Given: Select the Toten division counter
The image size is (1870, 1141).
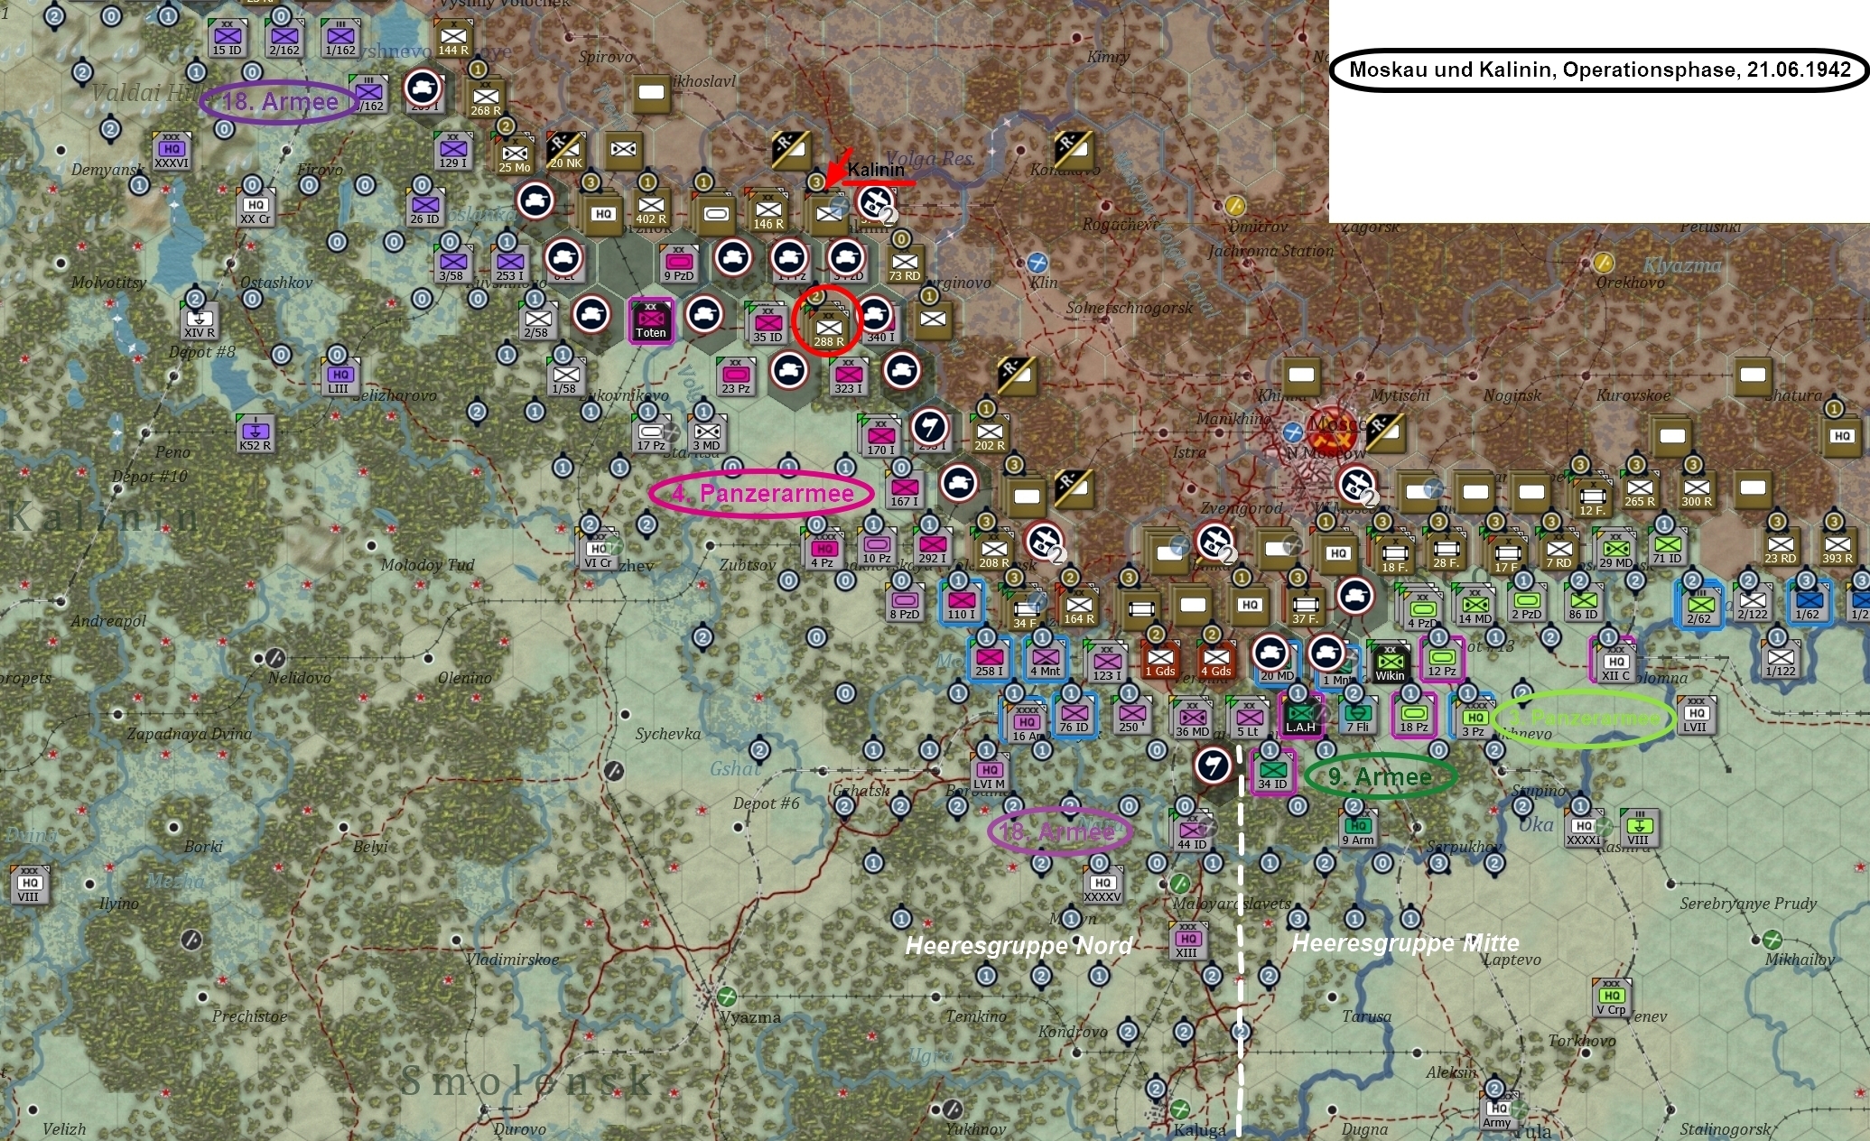Looking at the screenshot, I should coord(650,320).
